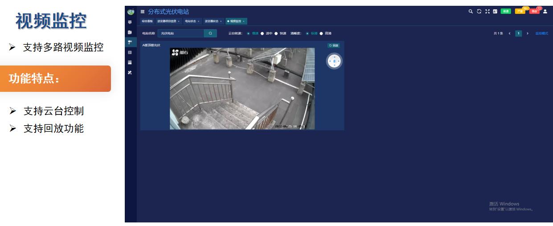Pan camera right on PTZ control

[x=339, y=61]
